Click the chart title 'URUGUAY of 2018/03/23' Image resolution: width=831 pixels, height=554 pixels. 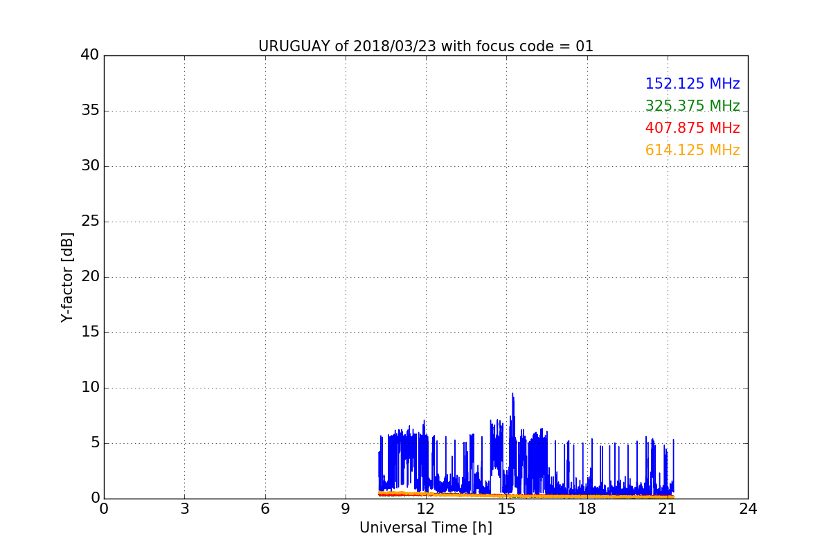click(x=425, y=46)
